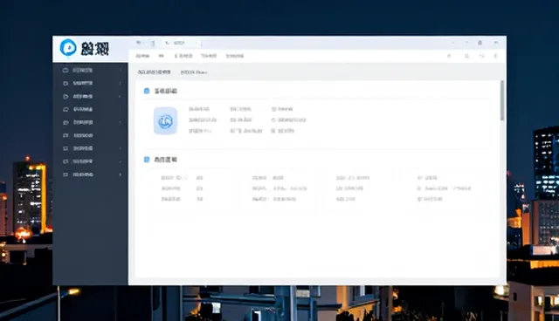Click the vertical scrollbar of the content panel
Screen dimensions: 559x321
click(x=502, y=100)
